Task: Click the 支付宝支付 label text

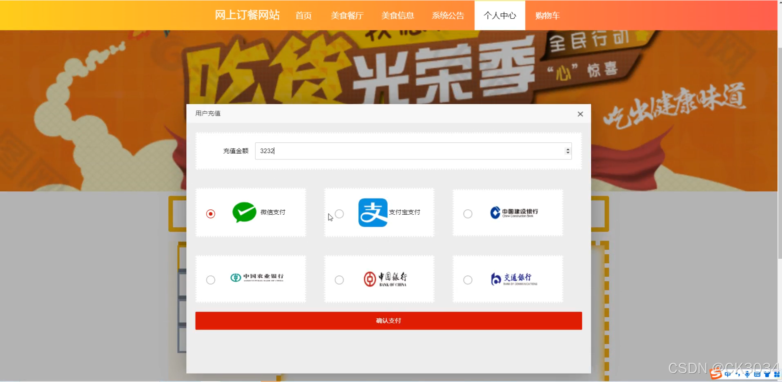Action: point(404,212)
